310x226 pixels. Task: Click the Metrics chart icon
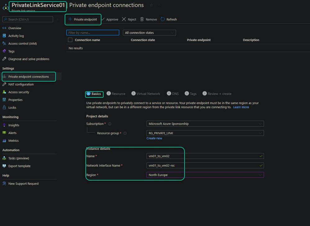pos(4,141)
